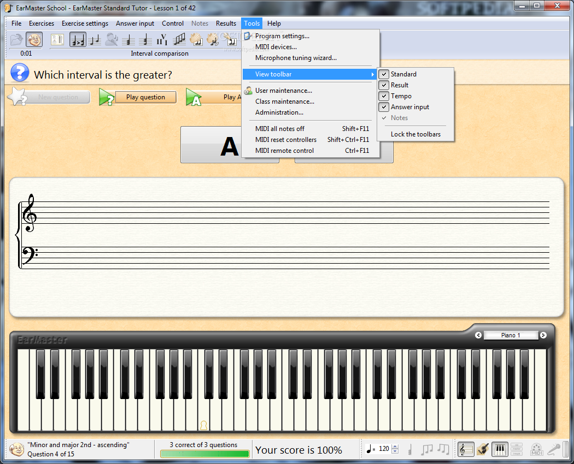The width and height of the screenshot is (574, 464).
Task: Open the Exercises menu
Action: click(42, 23)
